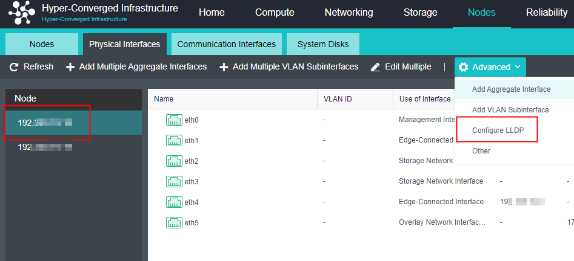
Task: Open the System Disks tab
Action: tap(322, 45)
